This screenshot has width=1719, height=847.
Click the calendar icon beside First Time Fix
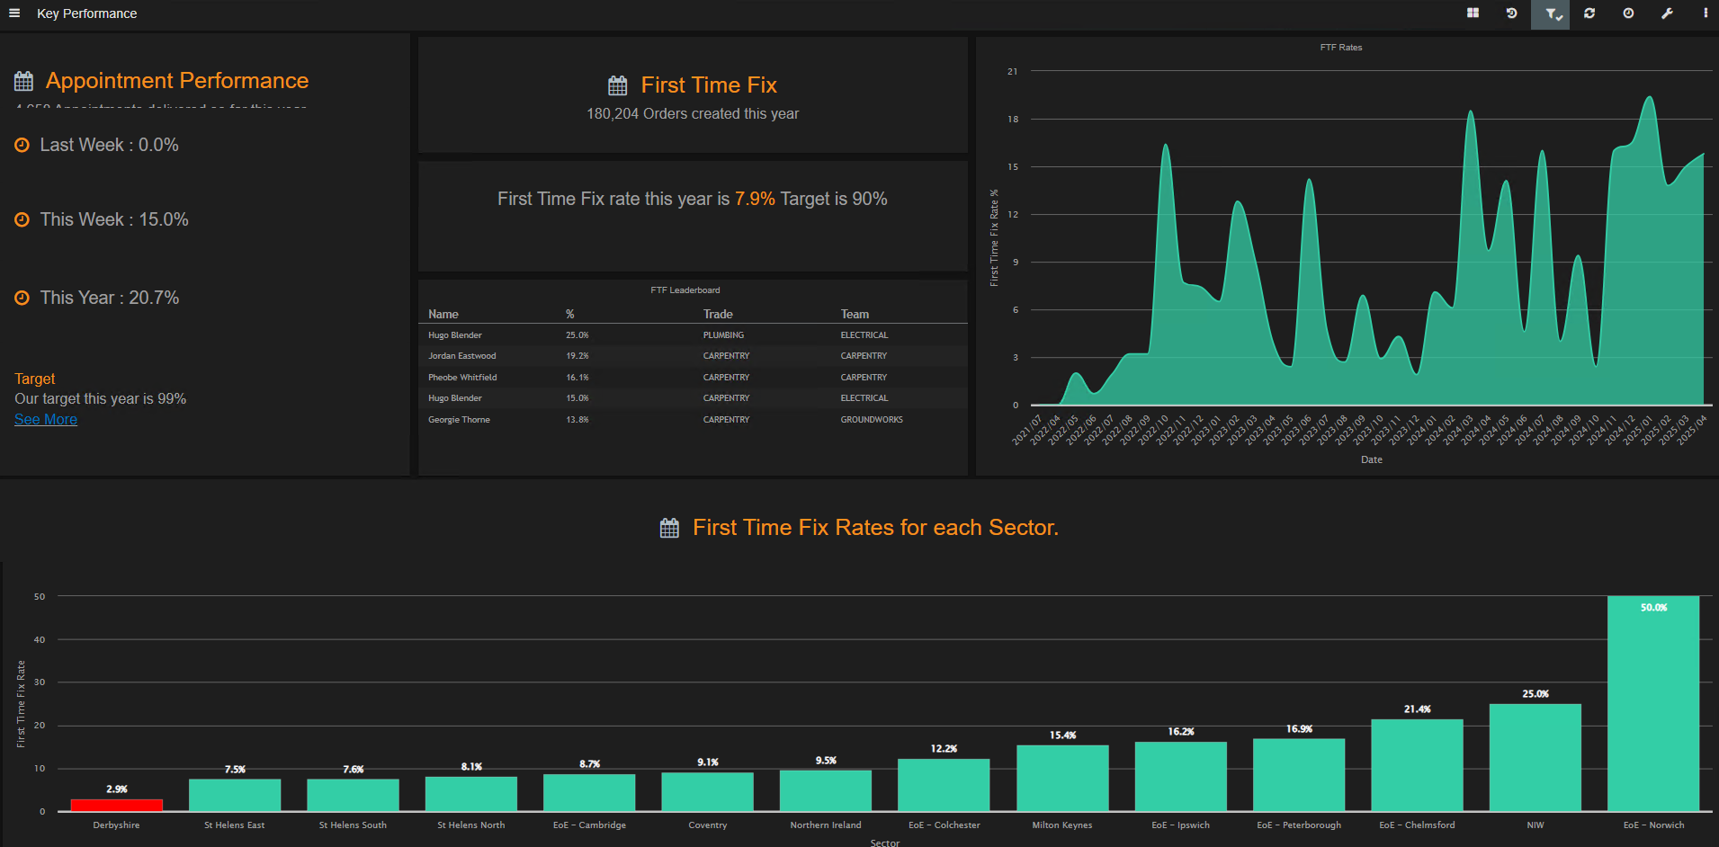(618, 85)
